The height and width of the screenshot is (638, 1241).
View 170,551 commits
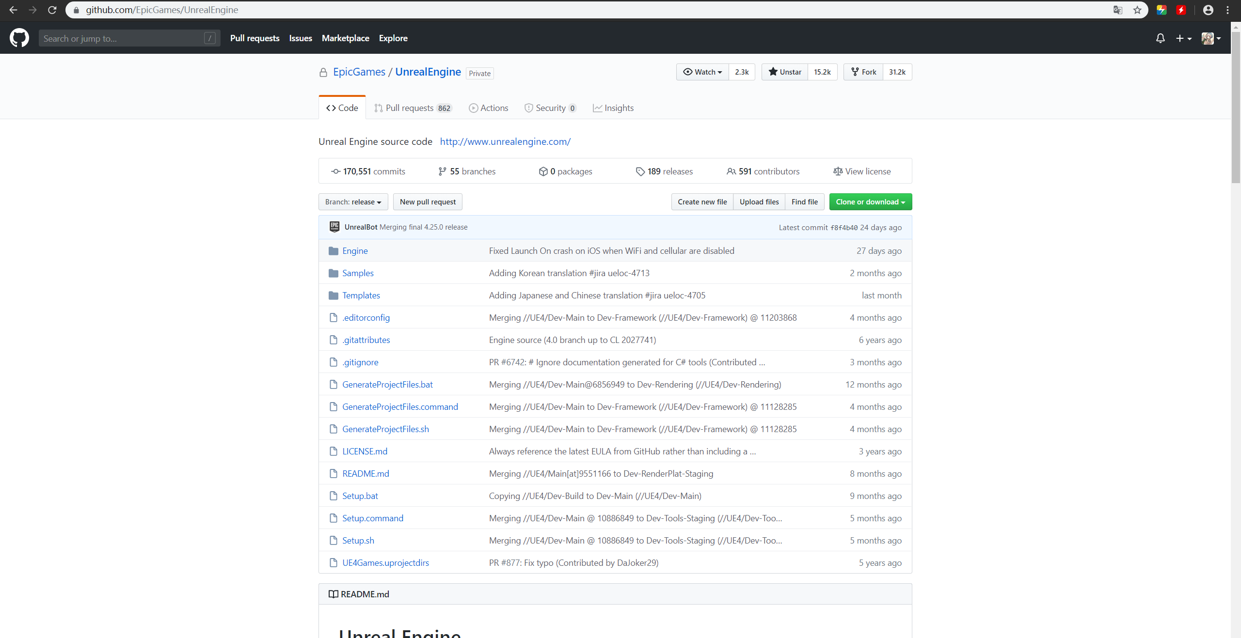pos(368,171)
